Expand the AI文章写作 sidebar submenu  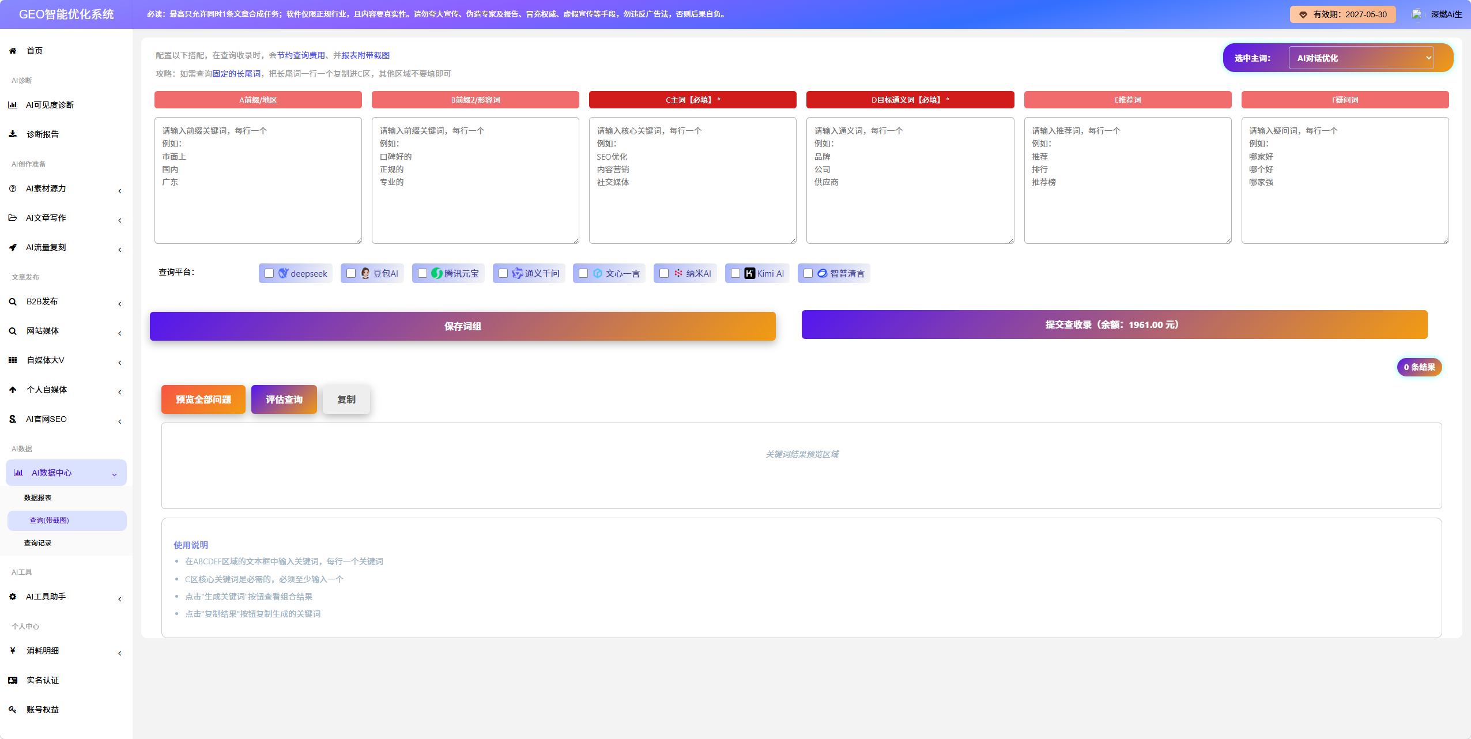[x=66, y=218]
